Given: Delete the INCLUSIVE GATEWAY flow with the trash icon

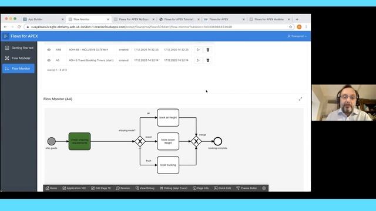Looking at the screenshot, I should click(x=208, y=50).
